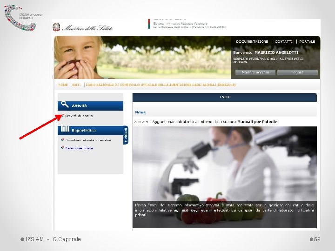Open the Attività section header
The width and height of the screenshot is (335, 251).
click(90, 106)
